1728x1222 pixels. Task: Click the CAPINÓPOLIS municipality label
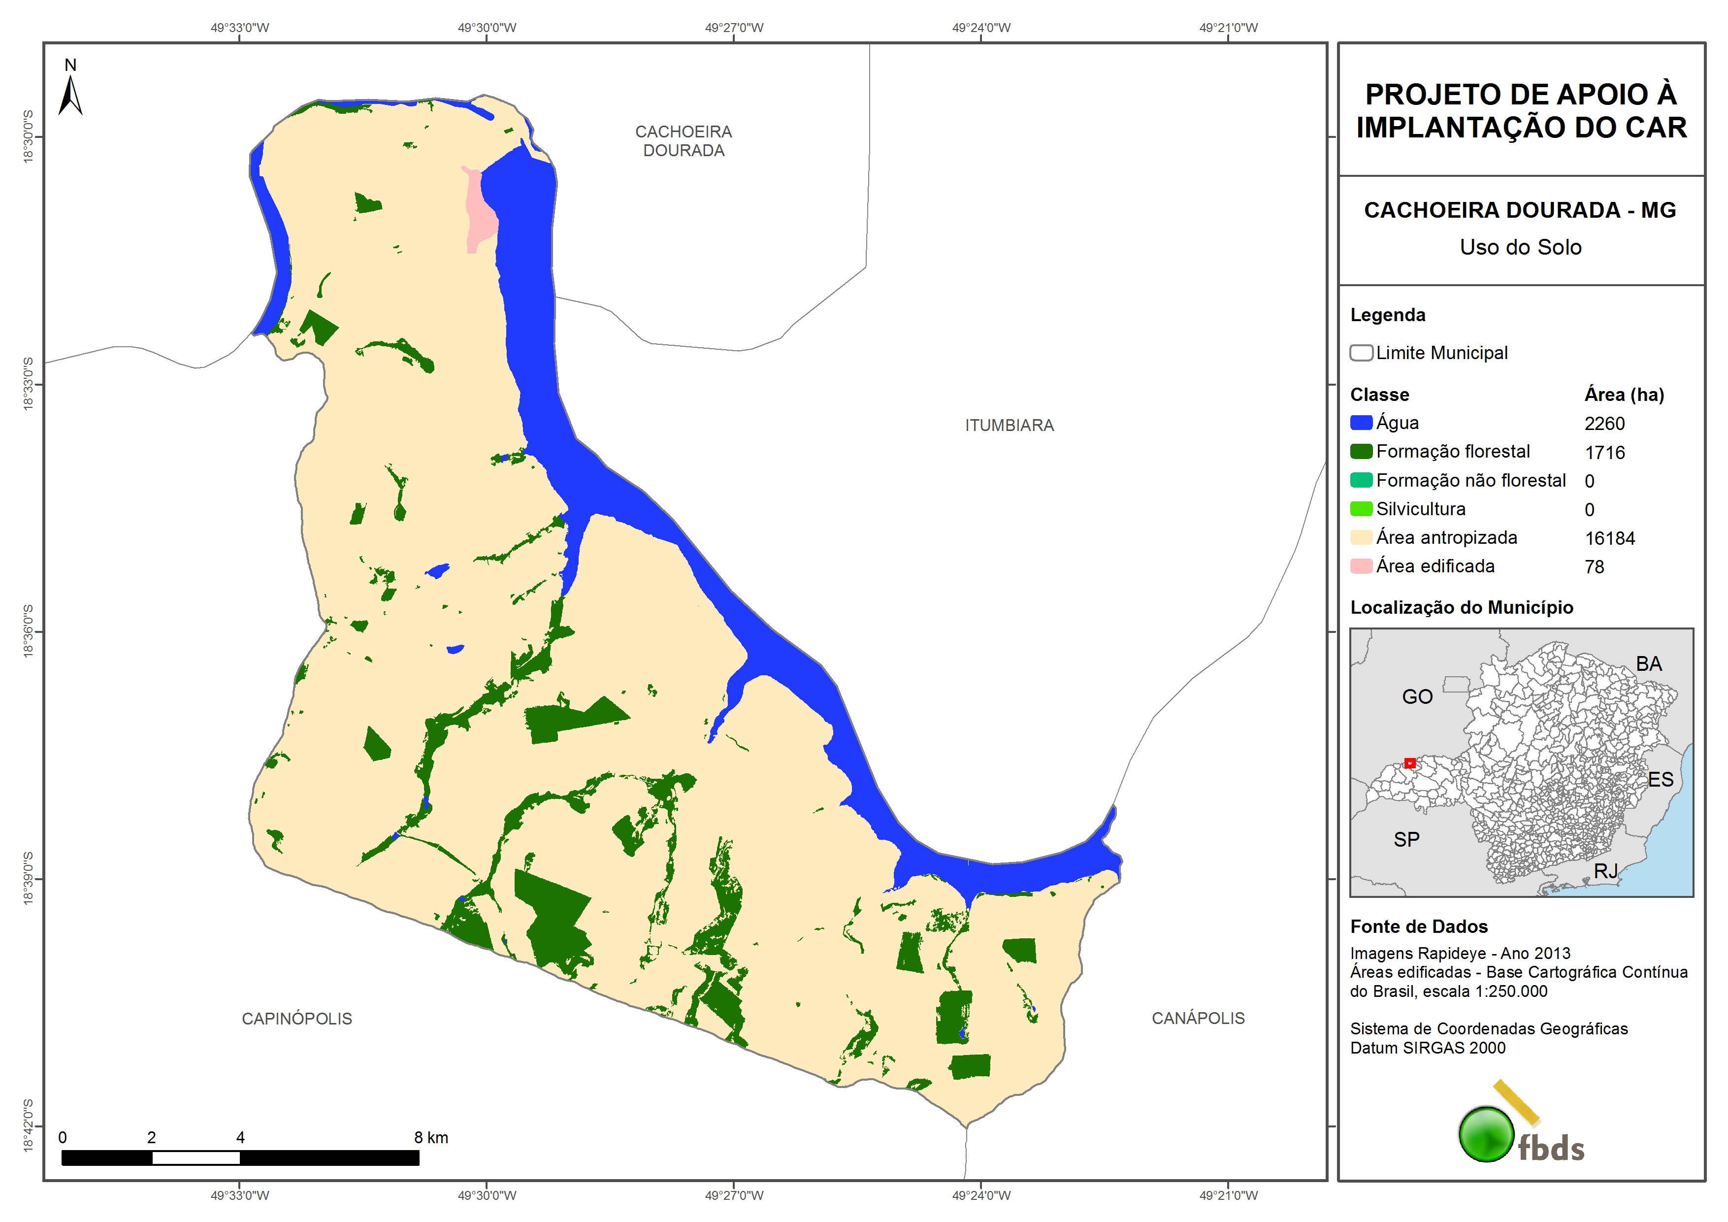(296, 1019)
